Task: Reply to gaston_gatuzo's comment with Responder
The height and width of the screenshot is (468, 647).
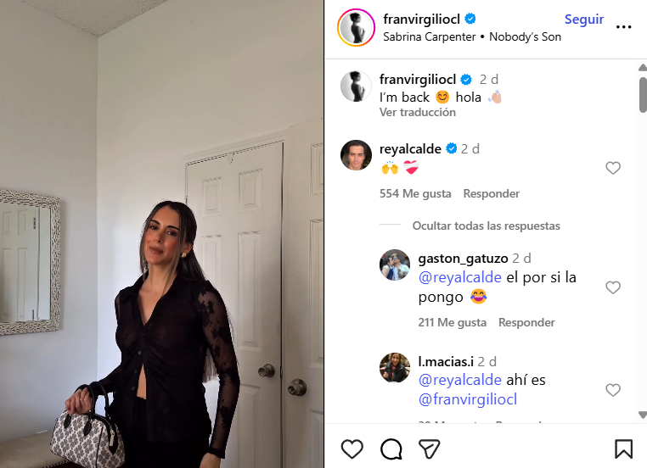Action: coord(526,322)
